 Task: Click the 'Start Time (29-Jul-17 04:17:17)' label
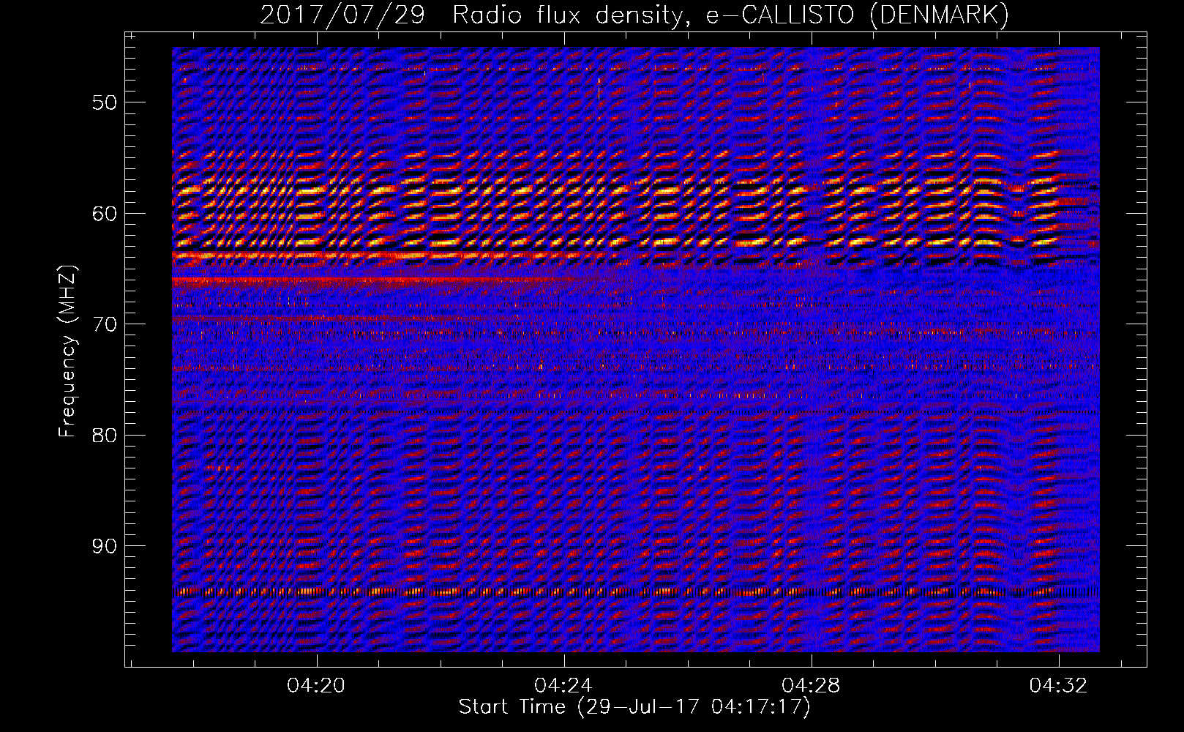[634, 707]
